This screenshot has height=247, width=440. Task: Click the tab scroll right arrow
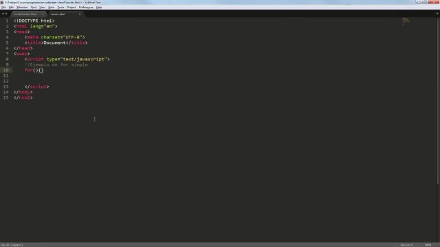[6, 14]
